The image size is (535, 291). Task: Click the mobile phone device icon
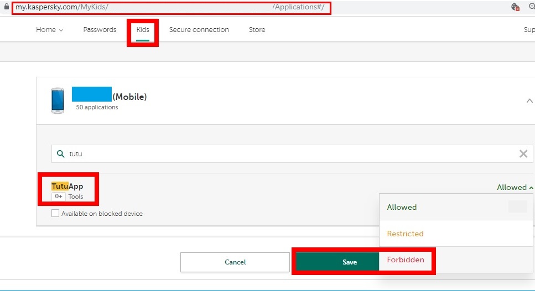click(58, 100)
